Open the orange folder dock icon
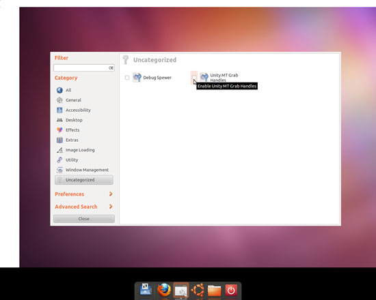This screenshot has height=300, width=376. 214,290
